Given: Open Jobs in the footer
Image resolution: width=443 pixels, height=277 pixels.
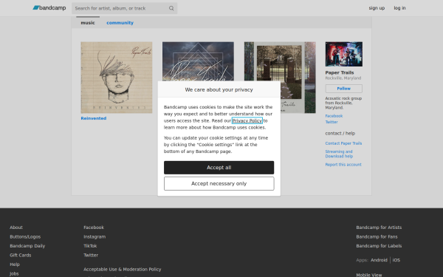Looking at the screenshot, I should [x=14, y=273].
